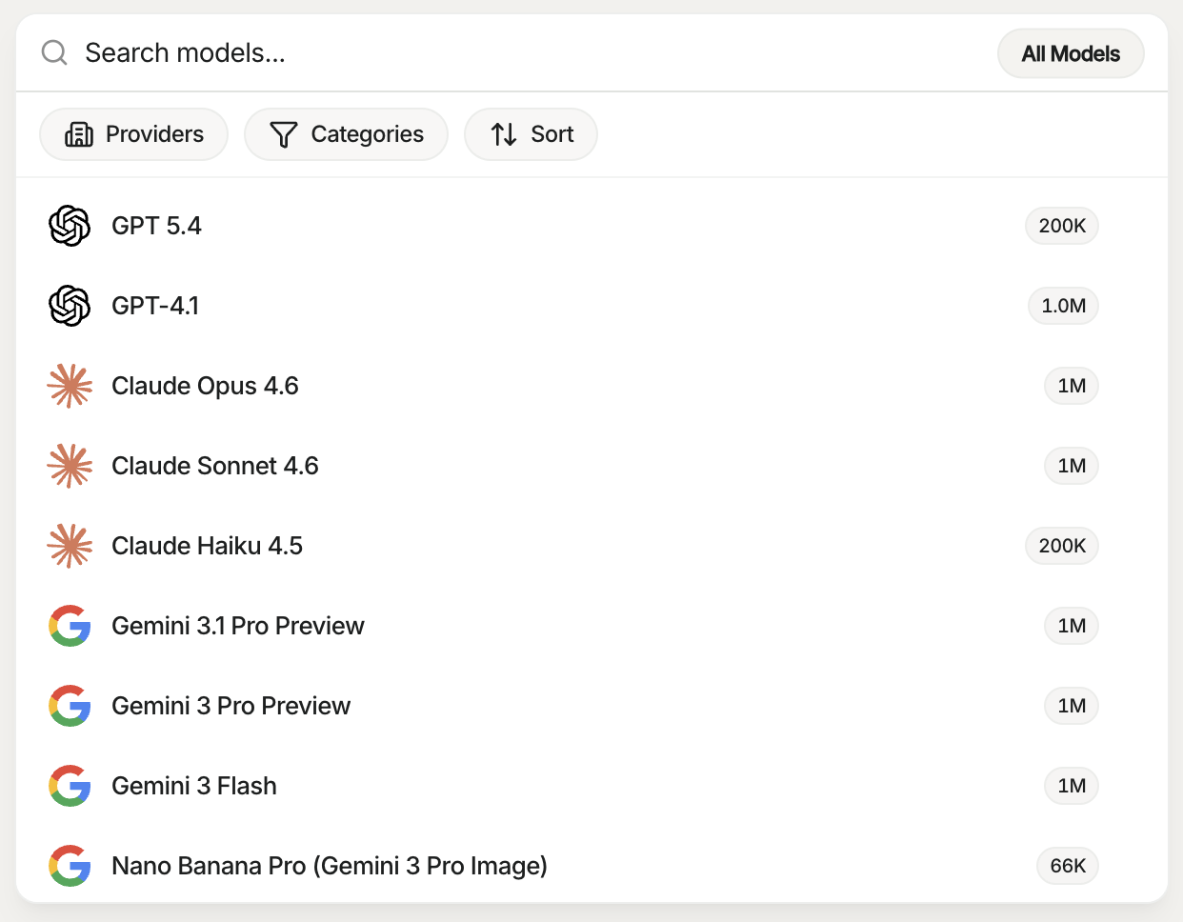Select the Anthropic icon next to Claude Opus 4.6
Screen dimensions: 1183x922
(x=70, y=386)
